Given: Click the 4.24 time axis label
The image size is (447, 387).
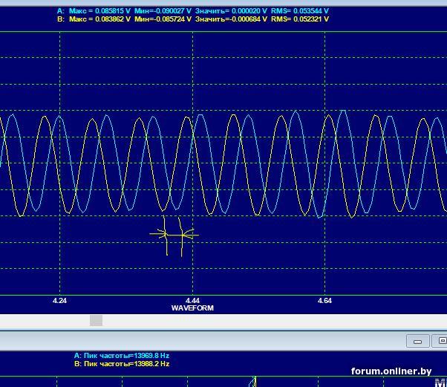Looking at the screenshot, I should pos(60,301).
